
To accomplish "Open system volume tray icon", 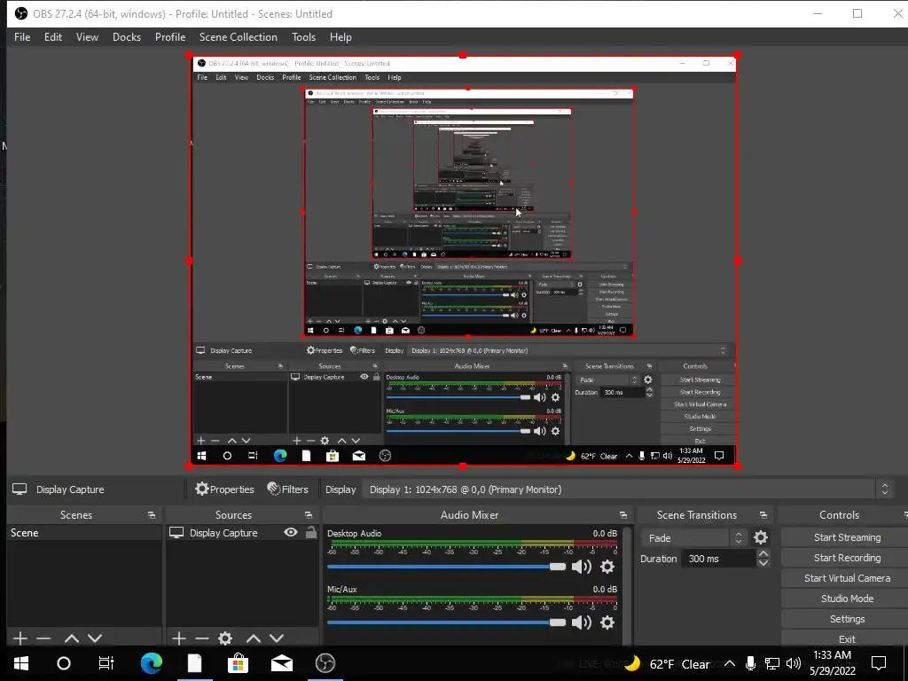I will click(x=794, y=663).
